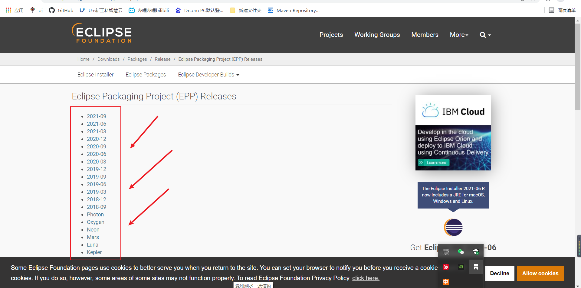581x288 pixels.
Task: Open the 2021-06 release link
Action: click(97, 124)
